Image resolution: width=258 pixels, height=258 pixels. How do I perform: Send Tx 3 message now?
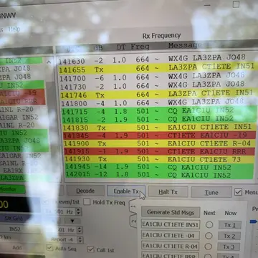pyautogui.click(x=229, y=247)
